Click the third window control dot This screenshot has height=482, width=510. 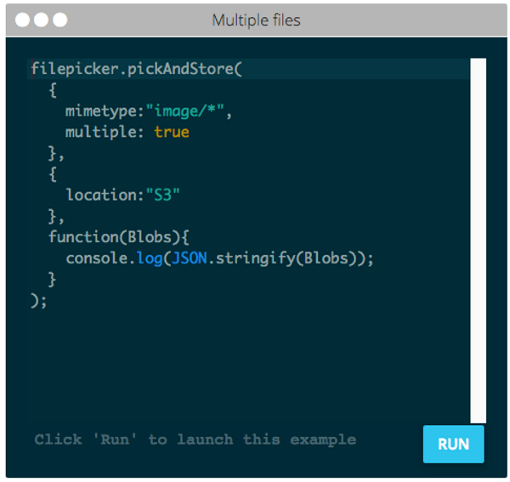click(x=60, y=20)
